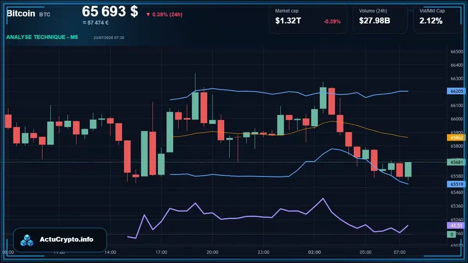
Task: Click the 65800 price axis label
Action: click(x=457, y=146)
